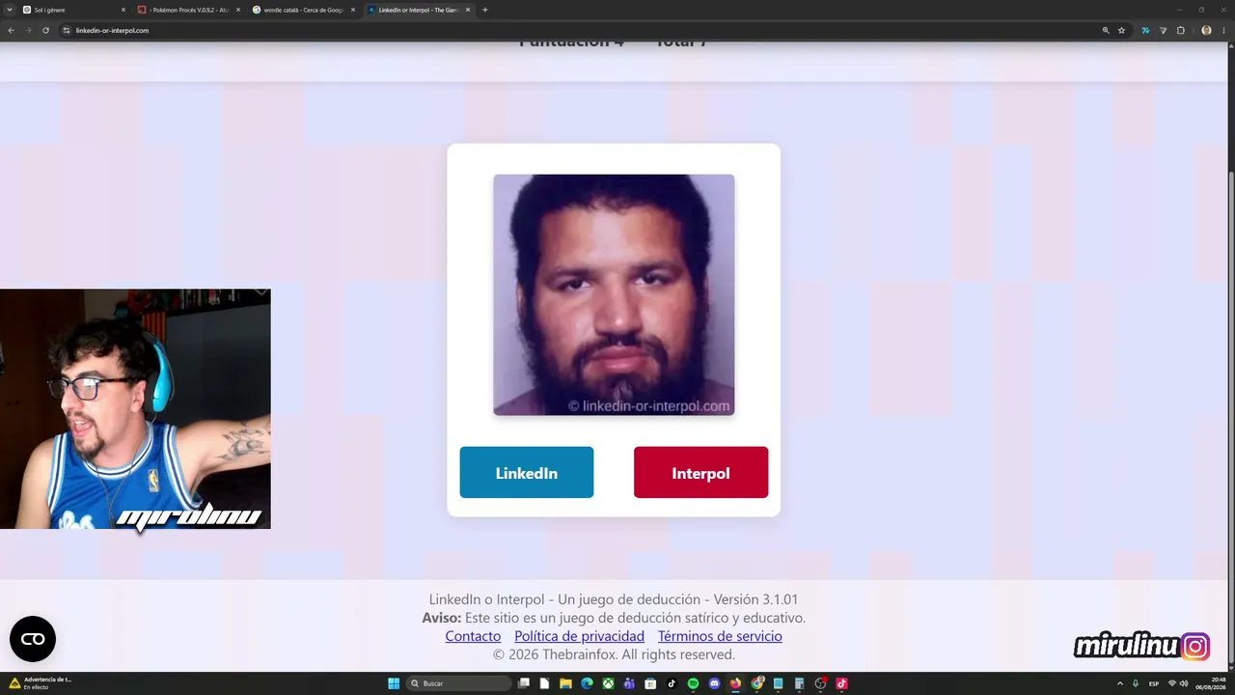Switch to Chrome on the taskbar
Image resolution: width=1235 pixels, height=695 pixels.
coord(757,683)
